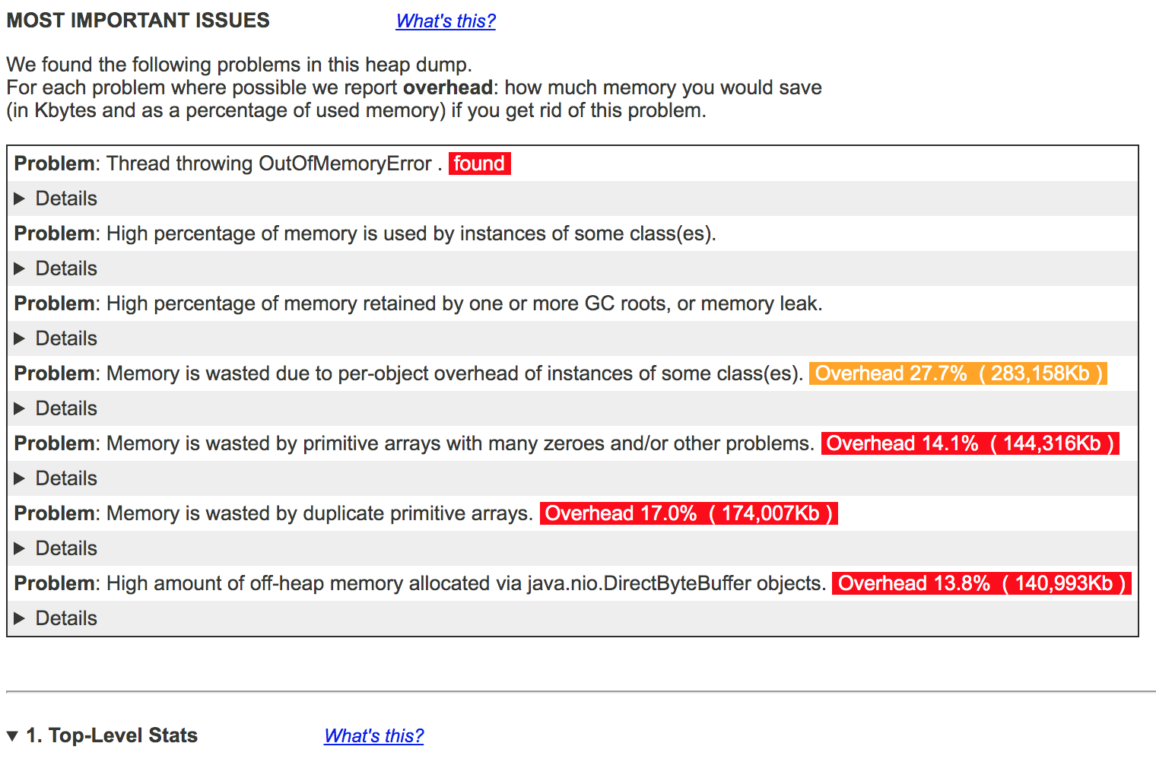Click the orange Overhead 27.7% badge
Screen dimensions: 1156x759
[x=958, y=373]
